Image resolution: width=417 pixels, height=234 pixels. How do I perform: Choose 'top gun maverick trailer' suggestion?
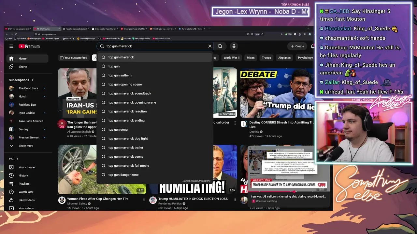(x=155, y=148)
